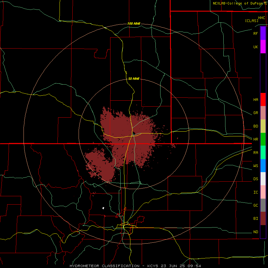Click the separate southwest biological echo patch

(x=100, y=165)
